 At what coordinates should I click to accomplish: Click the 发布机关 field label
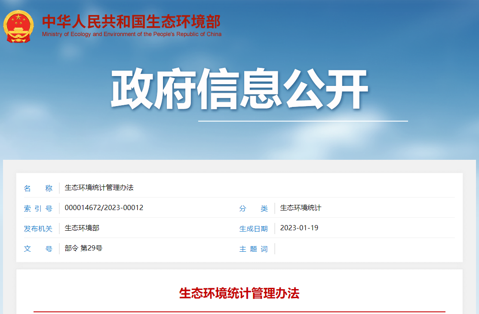(38, 229)
